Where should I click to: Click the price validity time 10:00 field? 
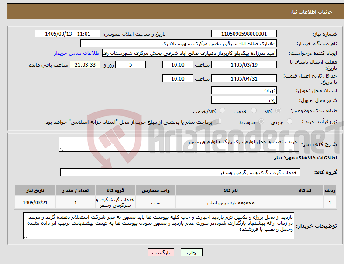(178, 78)
